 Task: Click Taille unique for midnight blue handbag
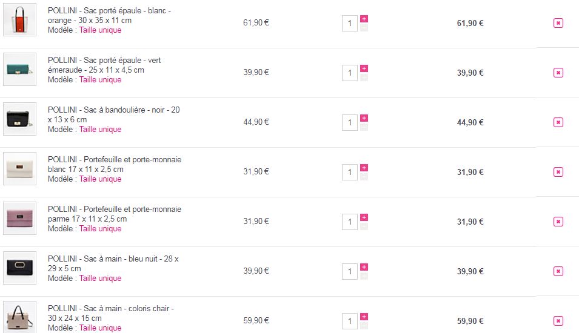coord(100,279)
